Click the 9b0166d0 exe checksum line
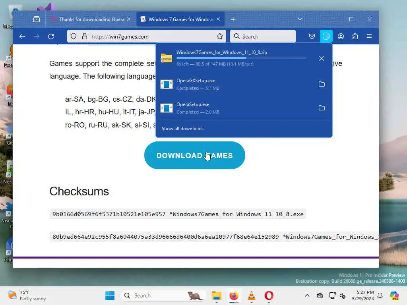 point(178,214)
